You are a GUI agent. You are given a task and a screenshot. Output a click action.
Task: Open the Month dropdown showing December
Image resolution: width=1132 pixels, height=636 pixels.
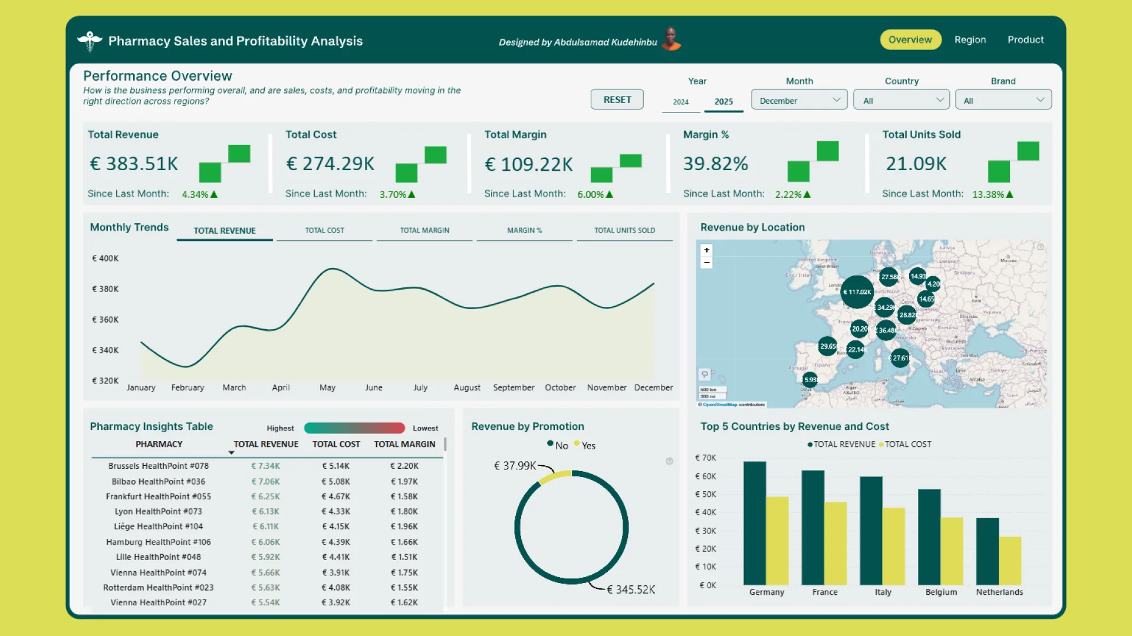(x=799, y=100)
